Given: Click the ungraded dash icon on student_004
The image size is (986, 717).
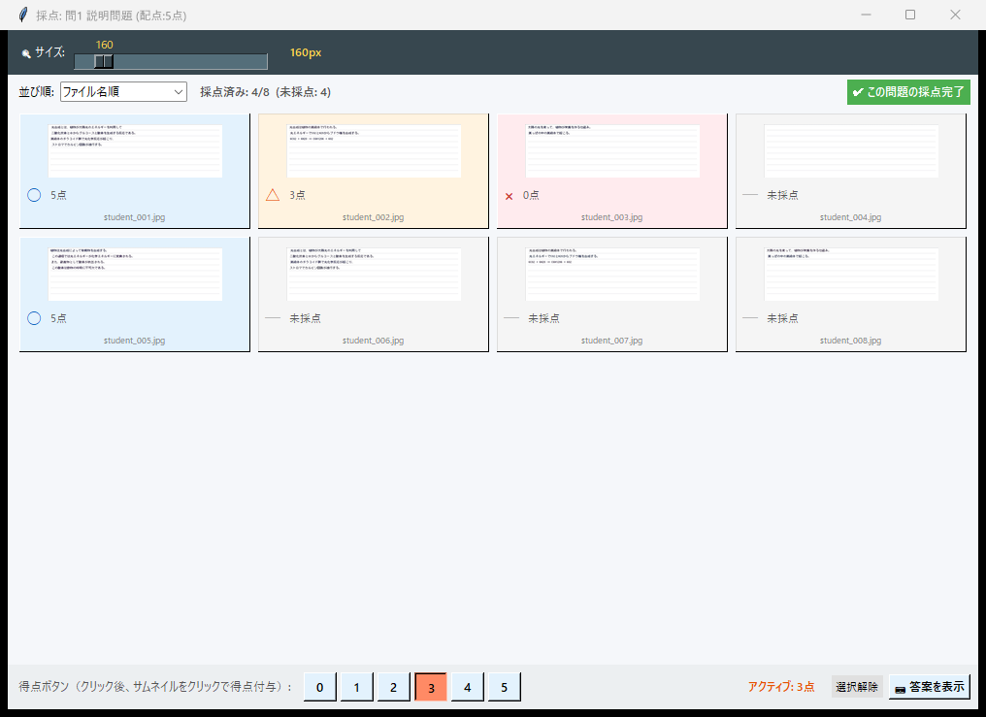Looking at the screenshot, I should 749,195.
